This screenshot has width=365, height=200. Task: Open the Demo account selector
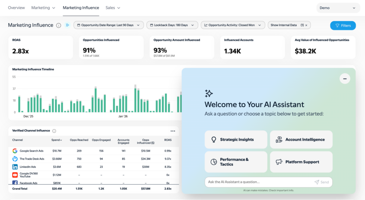click(x=337, y=8)
